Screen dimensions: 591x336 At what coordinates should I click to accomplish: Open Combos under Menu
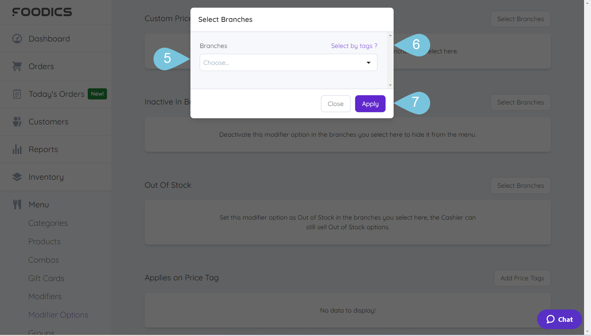43,260
